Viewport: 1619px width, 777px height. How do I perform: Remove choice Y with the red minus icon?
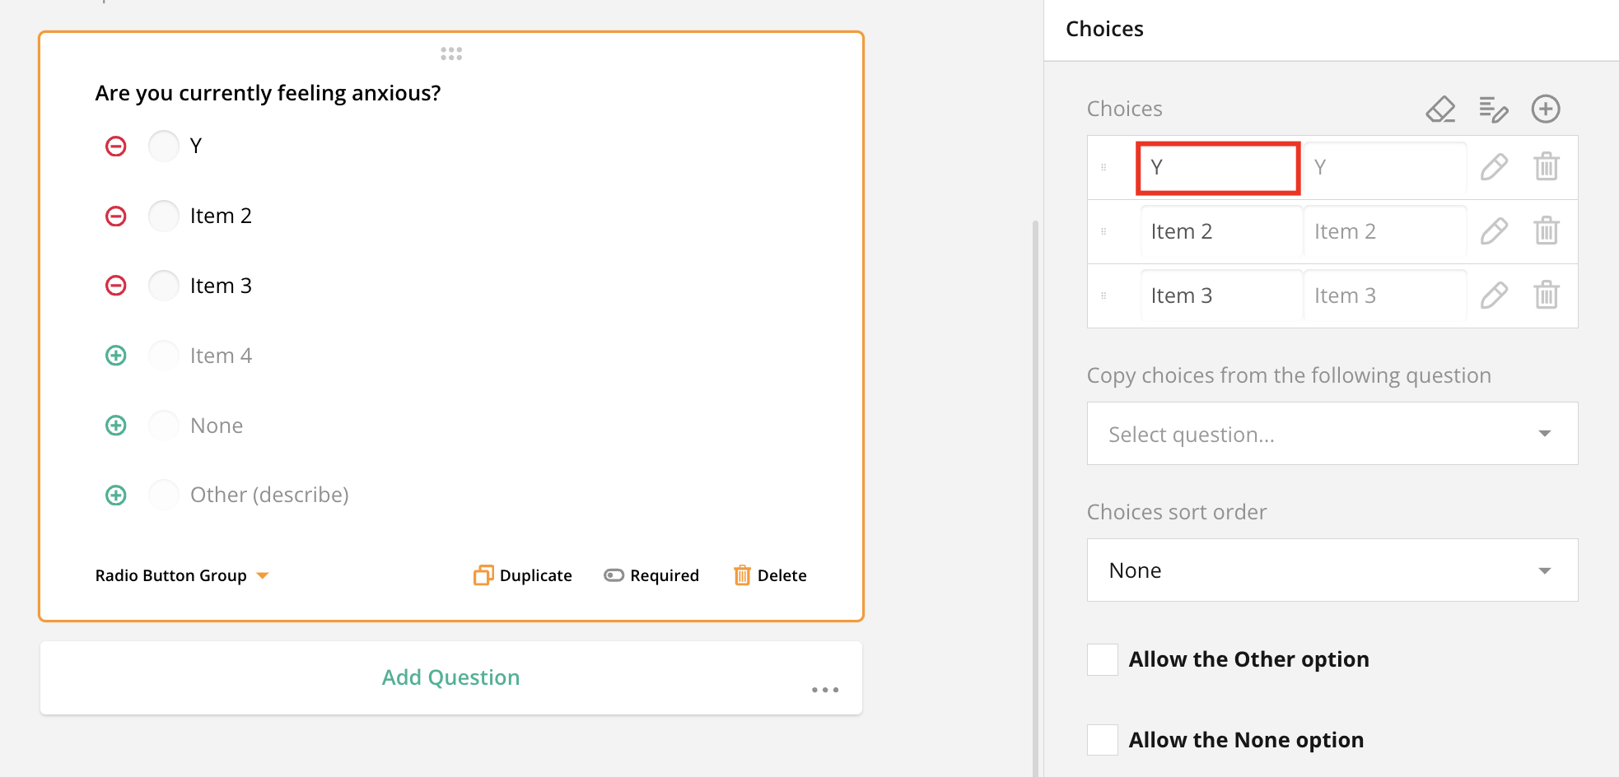[115, 145]
